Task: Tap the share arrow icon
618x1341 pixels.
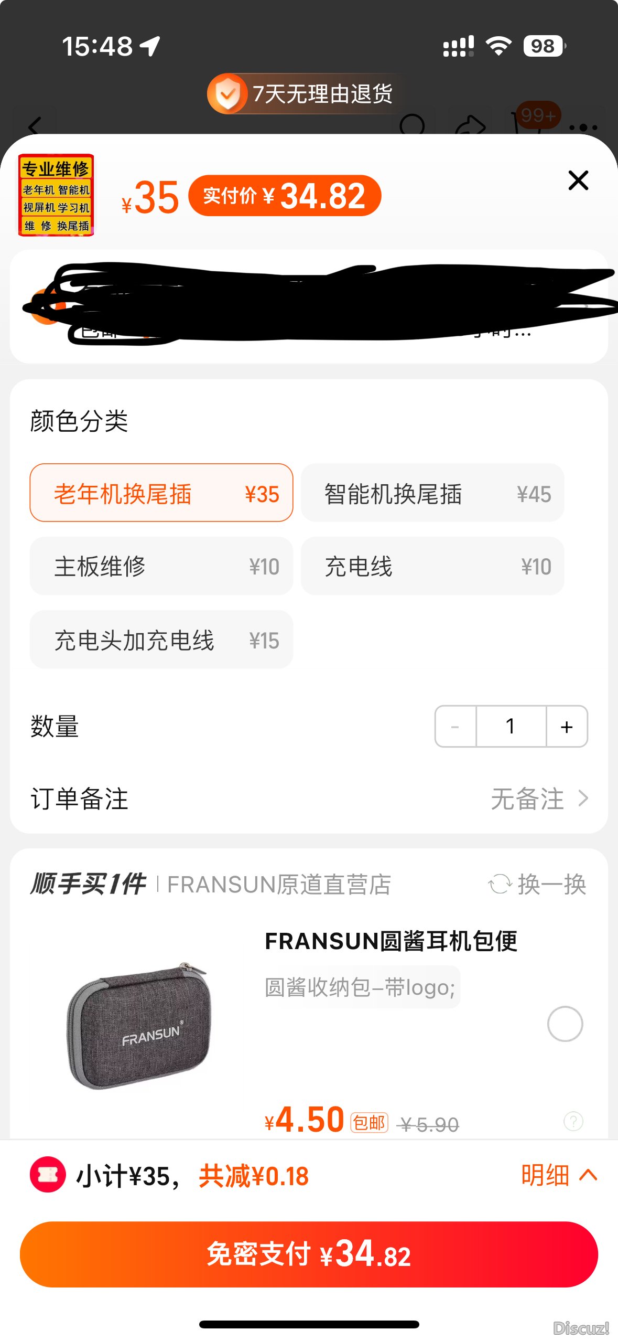Action: [470, 124]
